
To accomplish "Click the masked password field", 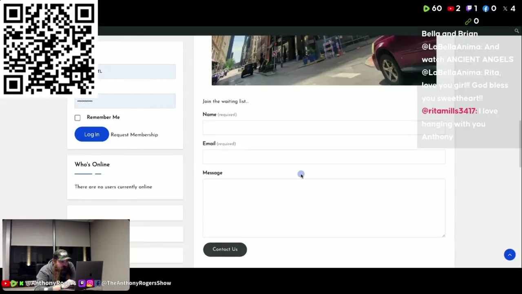I will point(125,101).
